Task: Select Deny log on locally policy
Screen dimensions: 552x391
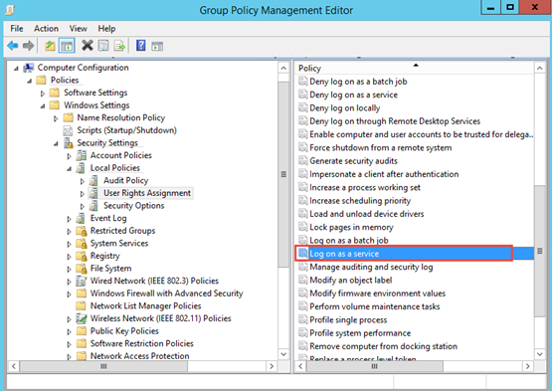Action: [345, 107]
